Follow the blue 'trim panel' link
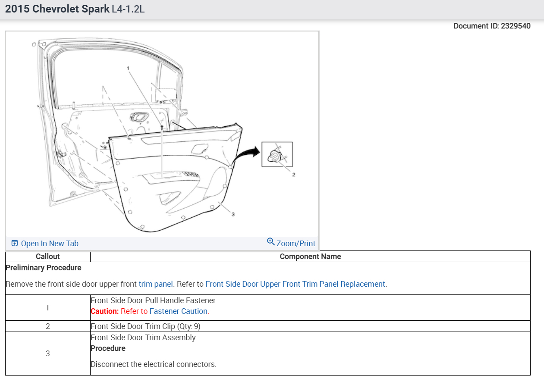Screen dimensions: 544x385 pos(156,284)
